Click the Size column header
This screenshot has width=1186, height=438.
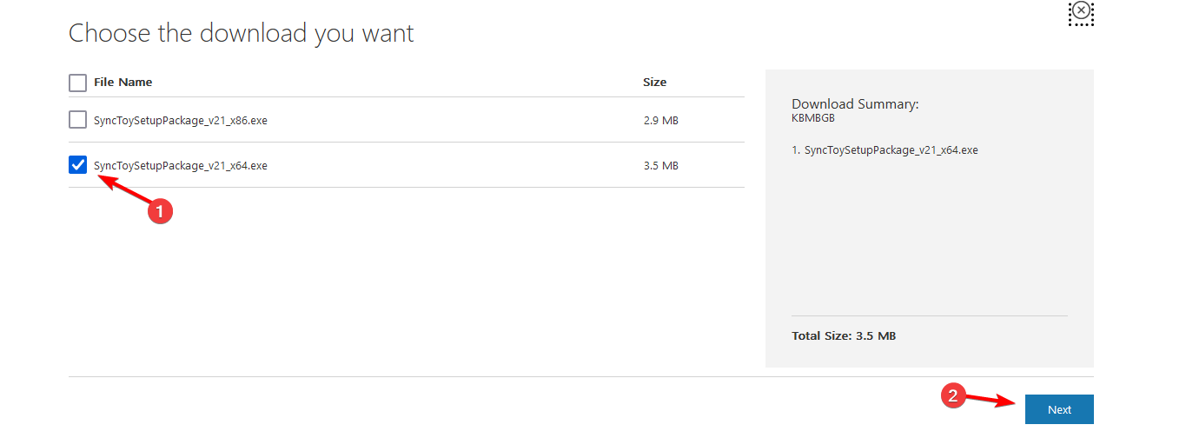tap(654, 83)
